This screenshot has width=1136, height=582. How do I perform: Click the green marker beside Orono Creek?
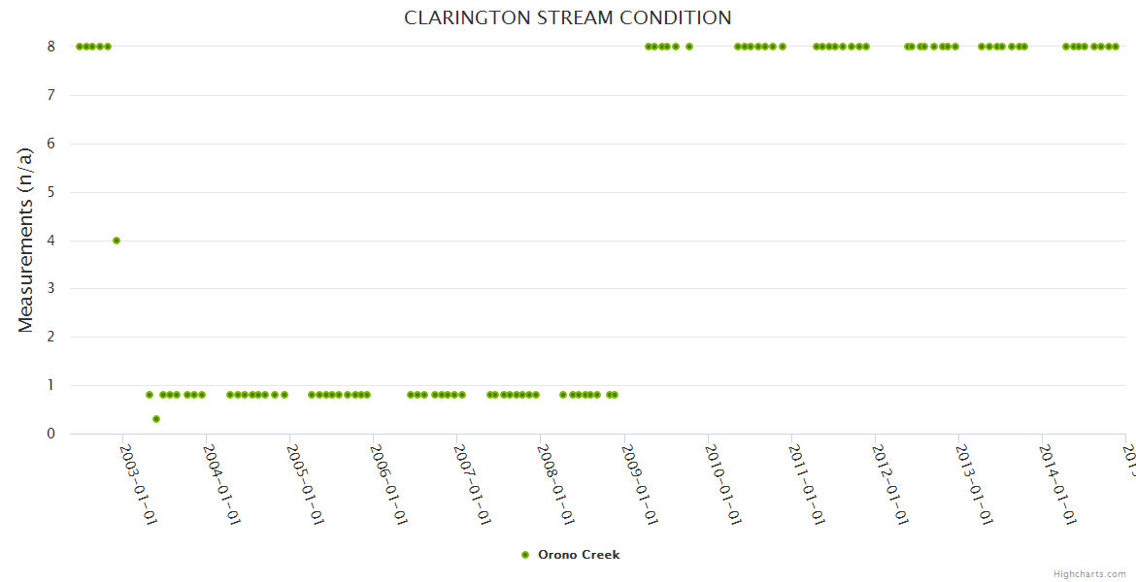(525, 555)
